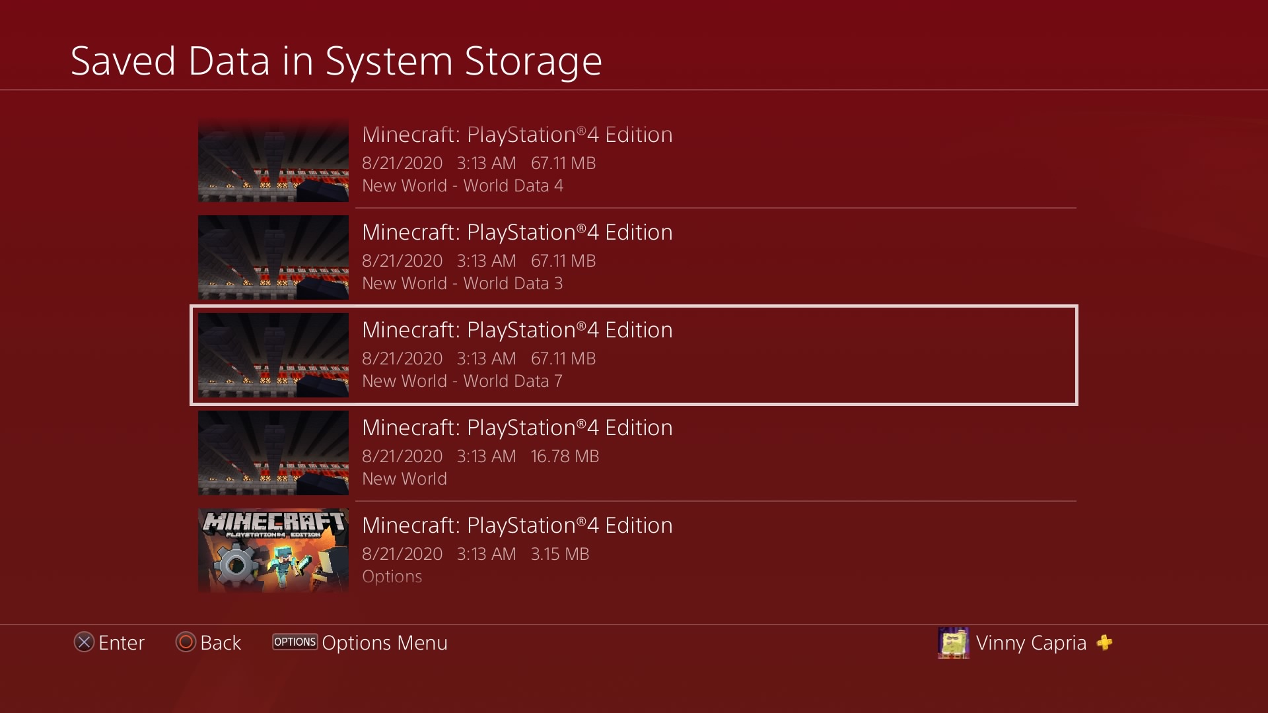1268x713 pixels.
Task: Click the Vinny Capria profile avatar
Action: pyautogui.click(x=953, y=642)
